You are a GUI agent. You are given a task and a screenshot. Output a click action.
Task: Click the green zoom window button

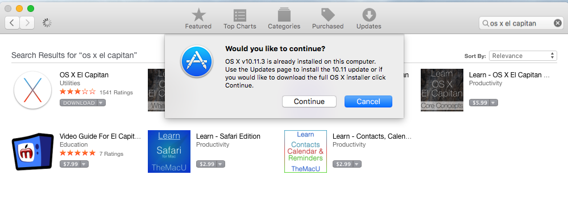pyautogui.click(x=31, y=9)
